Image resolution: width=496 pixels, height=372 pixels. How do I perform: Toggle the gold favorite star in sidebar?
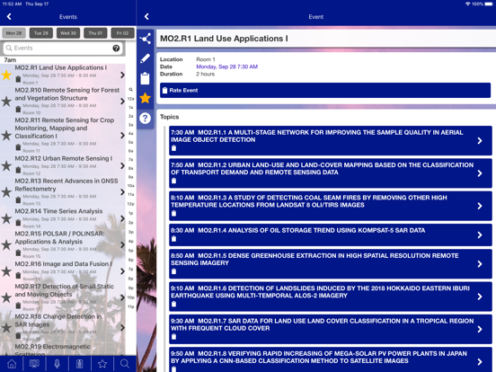pyautogui.click(x=146, y=98)
